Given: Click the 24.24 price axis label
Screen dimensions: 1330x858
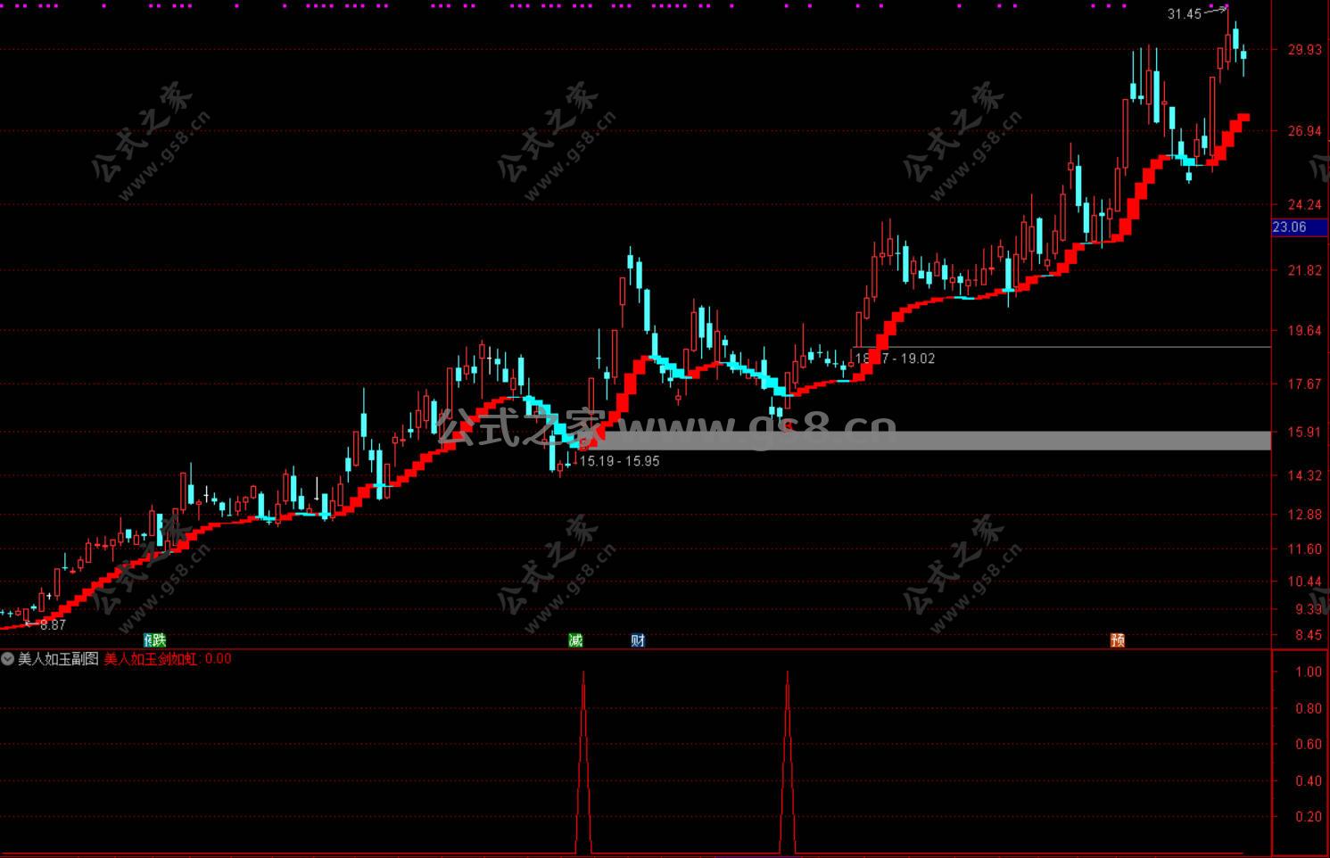Looking at the screenshot, I should pos(1305,203).
